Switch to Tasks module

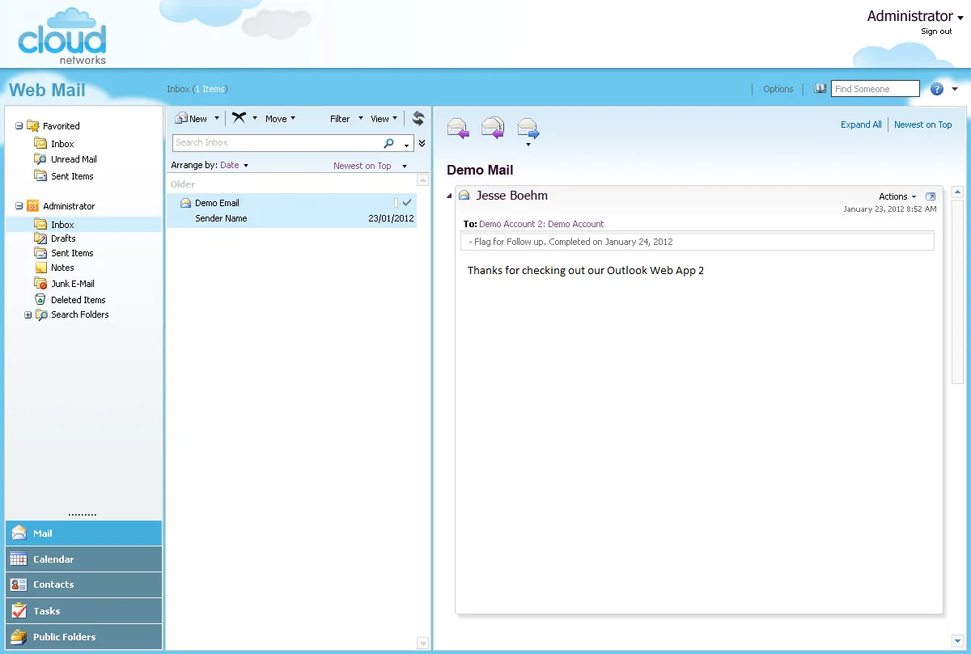(83, 611)
